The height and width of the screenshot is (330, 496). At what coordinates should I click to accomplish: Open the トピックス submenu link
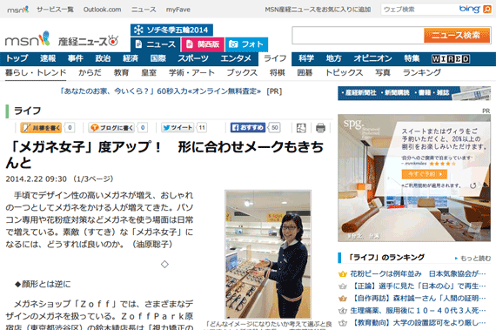pos(345,73)
